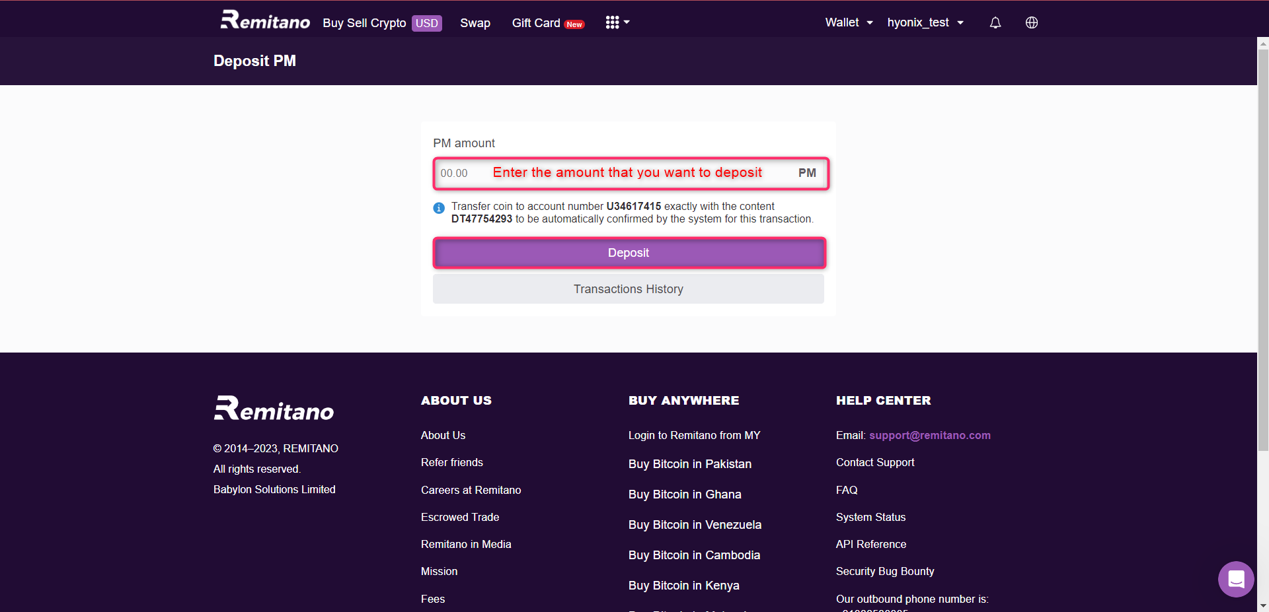Open the Gift Card menu item

click(x=535, y=23)
